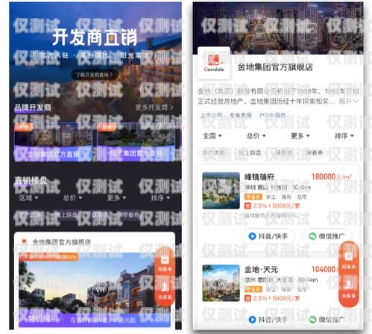Expand the 总价 filter under 直销楼盘
Screen dimensions: 372x334
(72, 198)
